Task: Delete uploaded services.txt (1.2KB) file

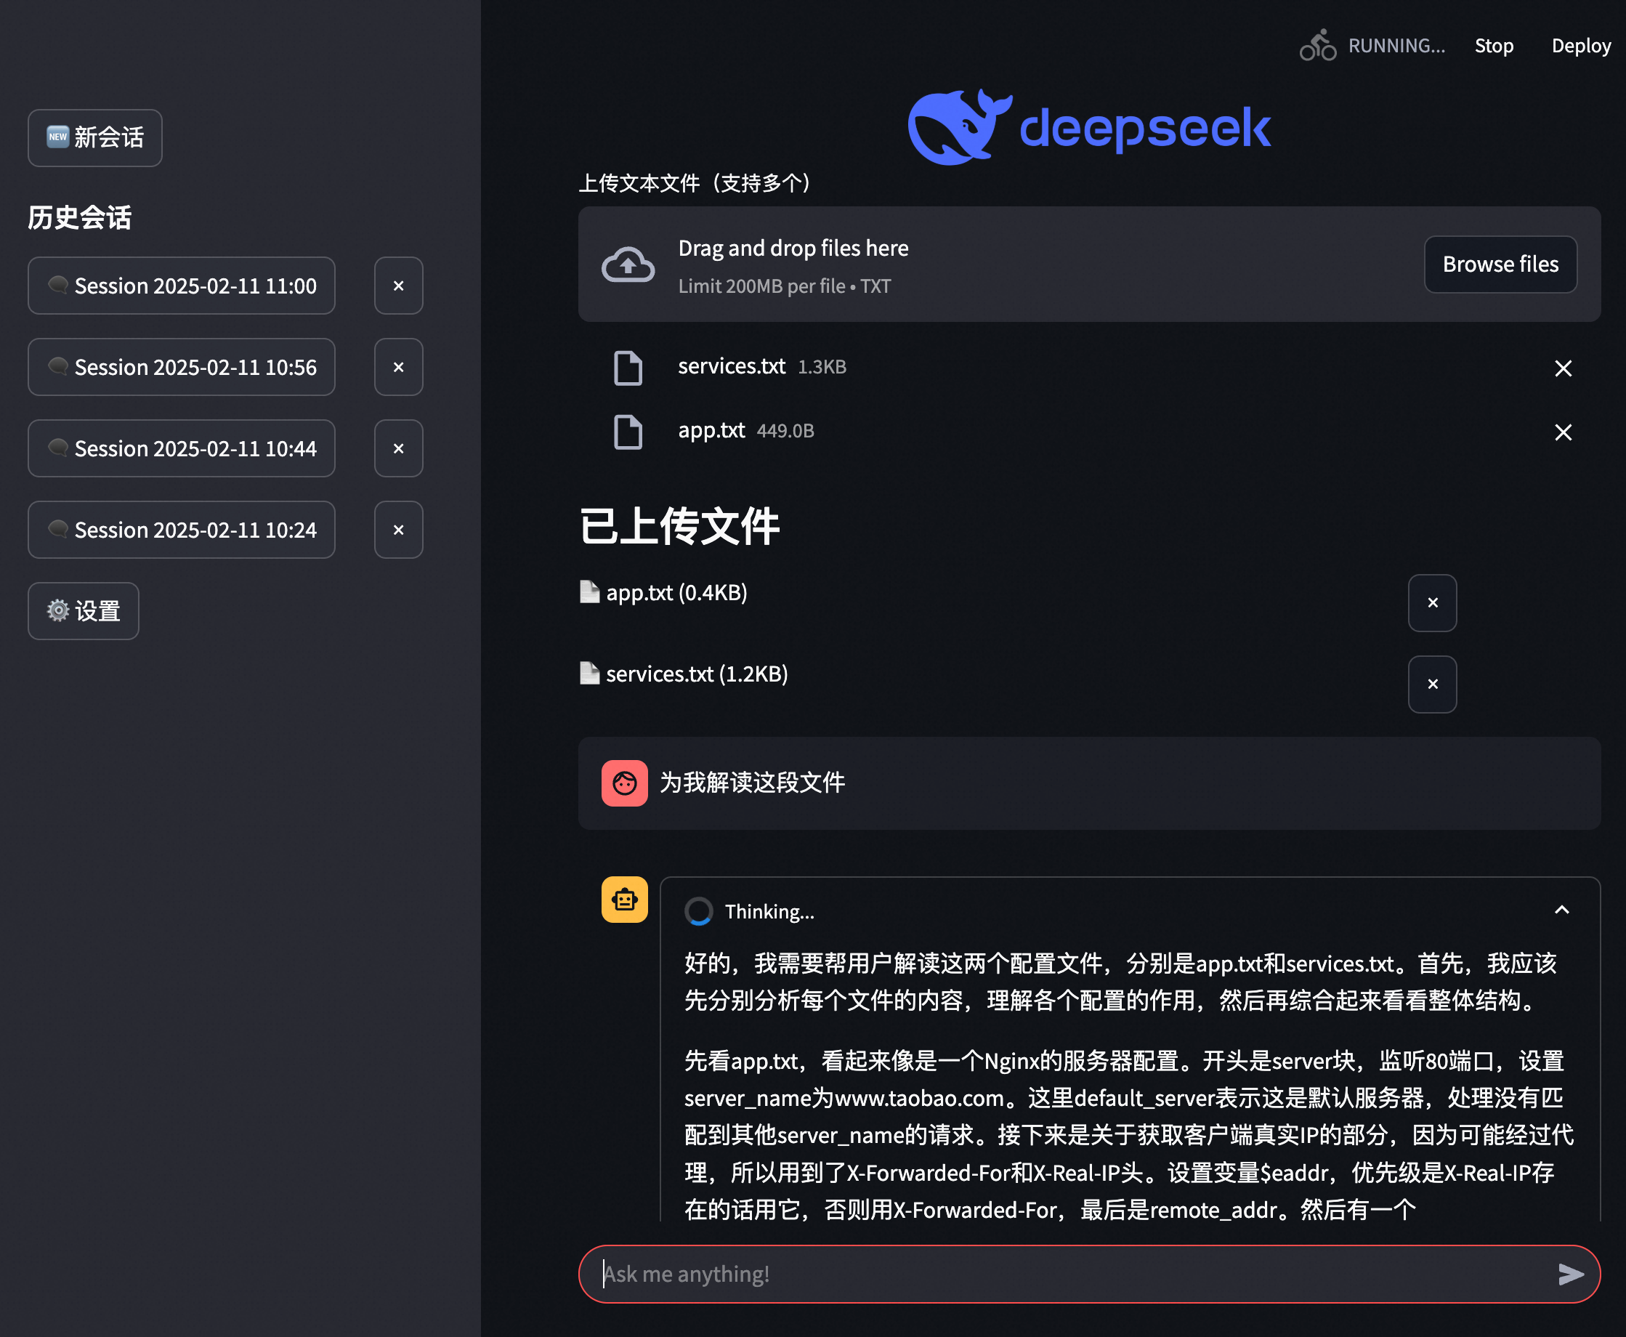Action: (x=1432, y=684)
